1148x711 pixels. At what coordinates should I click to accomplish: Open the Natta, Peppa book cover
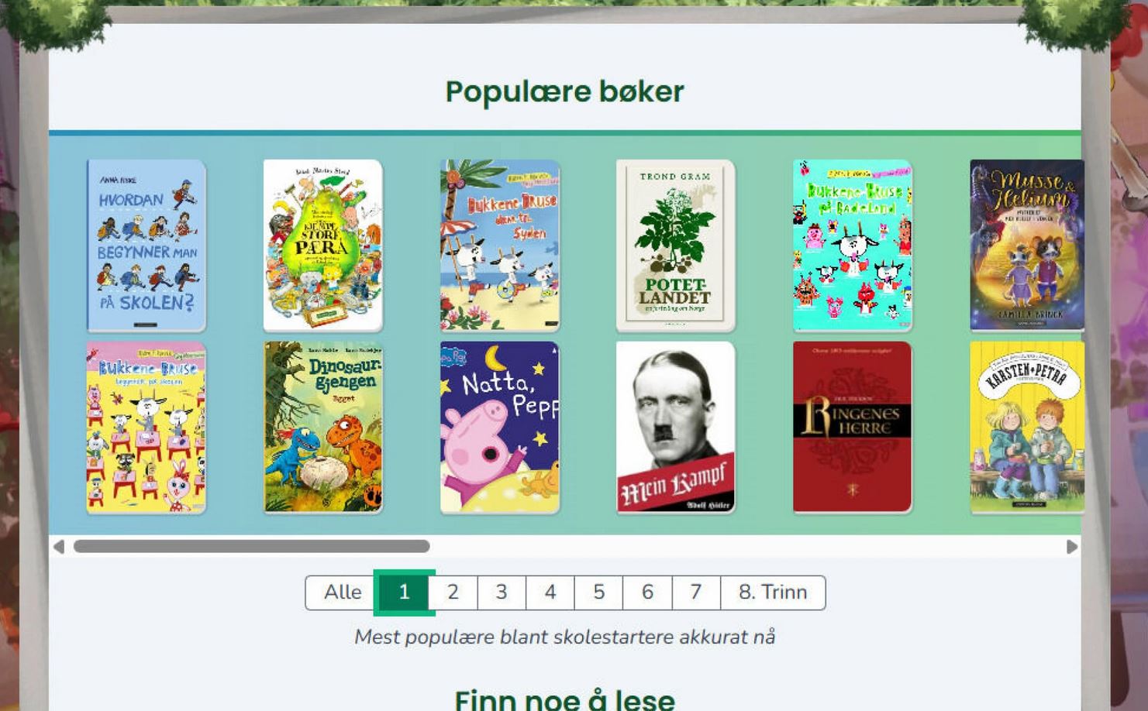click(x=500, y=428)
